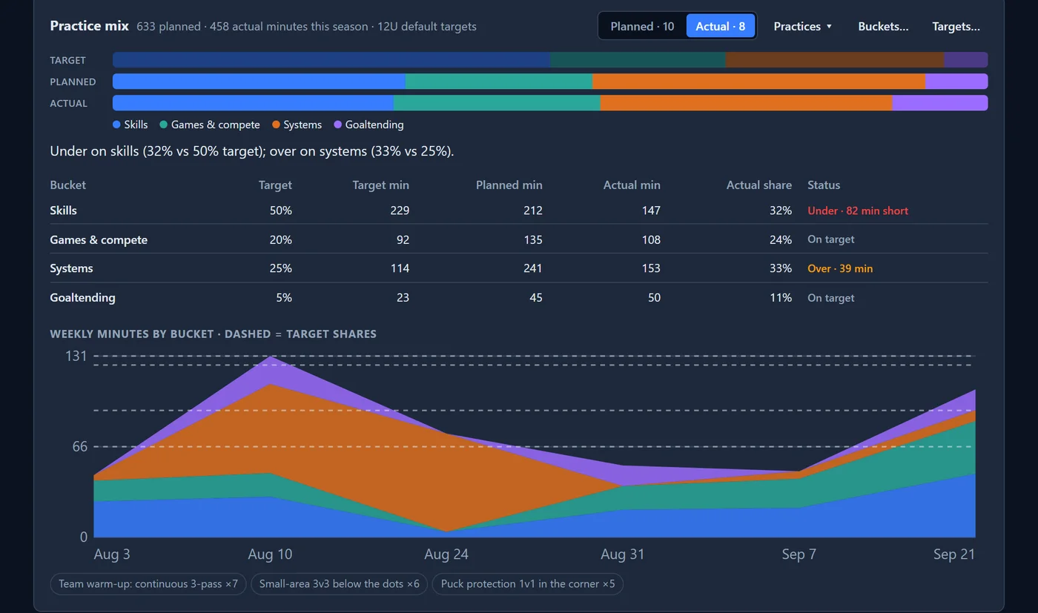This screenshot has width=1038, height=613.
Task: Click Skills target min value 229
Action: tap(400, 211)
